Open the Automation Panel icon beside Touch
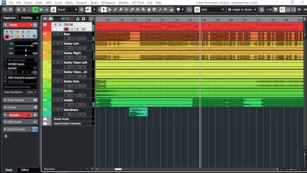This screenshot has width=307, height=173. tap(82, 9)
